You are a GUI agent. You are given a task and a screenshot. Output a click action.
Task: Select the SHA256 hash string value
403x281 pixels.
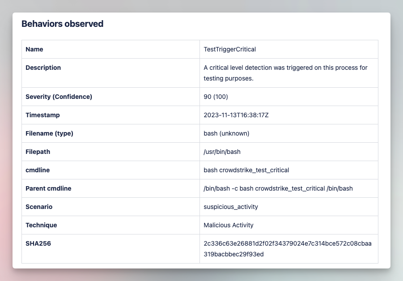[288, 249]
